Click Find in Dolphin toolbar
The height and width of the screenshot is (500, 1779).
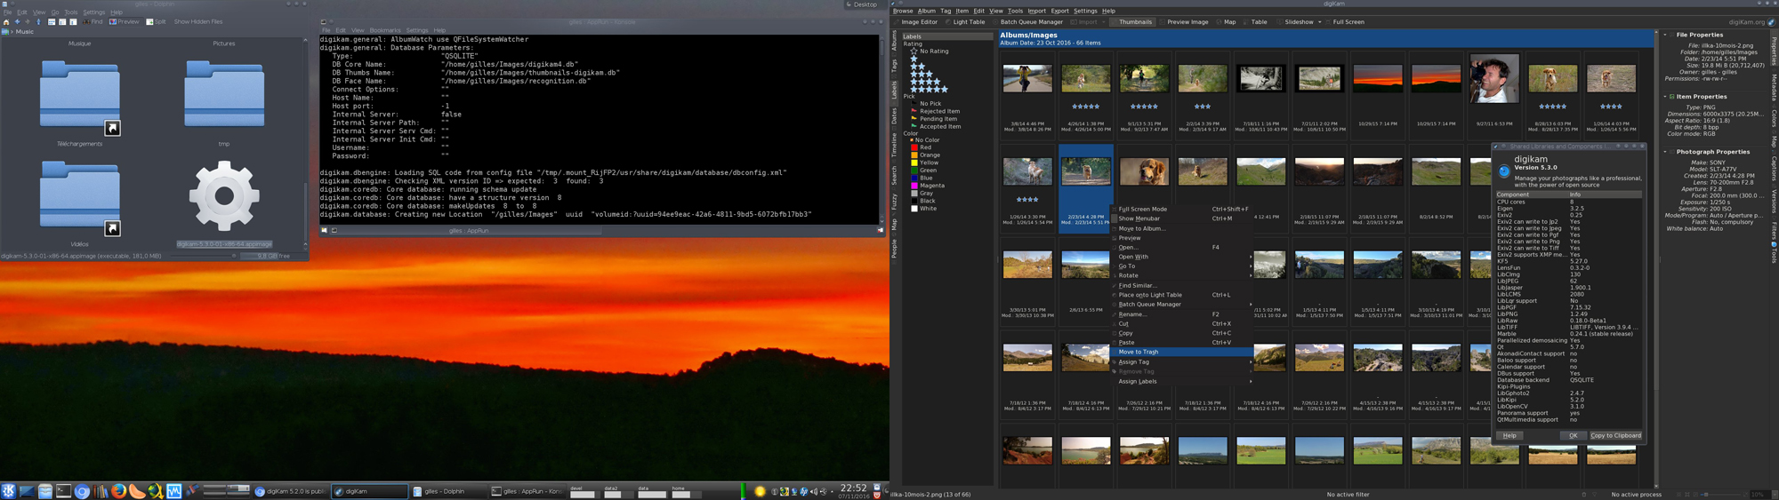(93, 22)
